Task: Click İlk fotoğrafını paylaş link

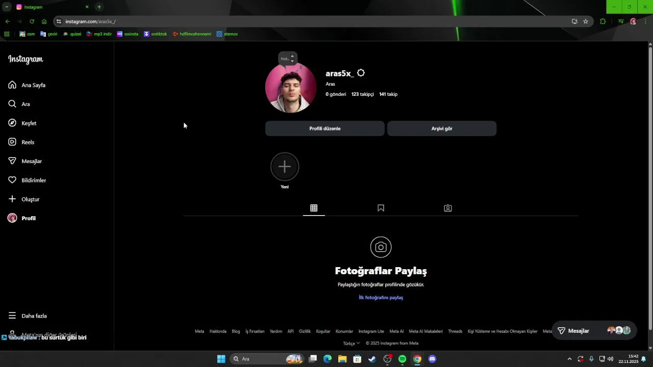Action: (x=381, y=297)
